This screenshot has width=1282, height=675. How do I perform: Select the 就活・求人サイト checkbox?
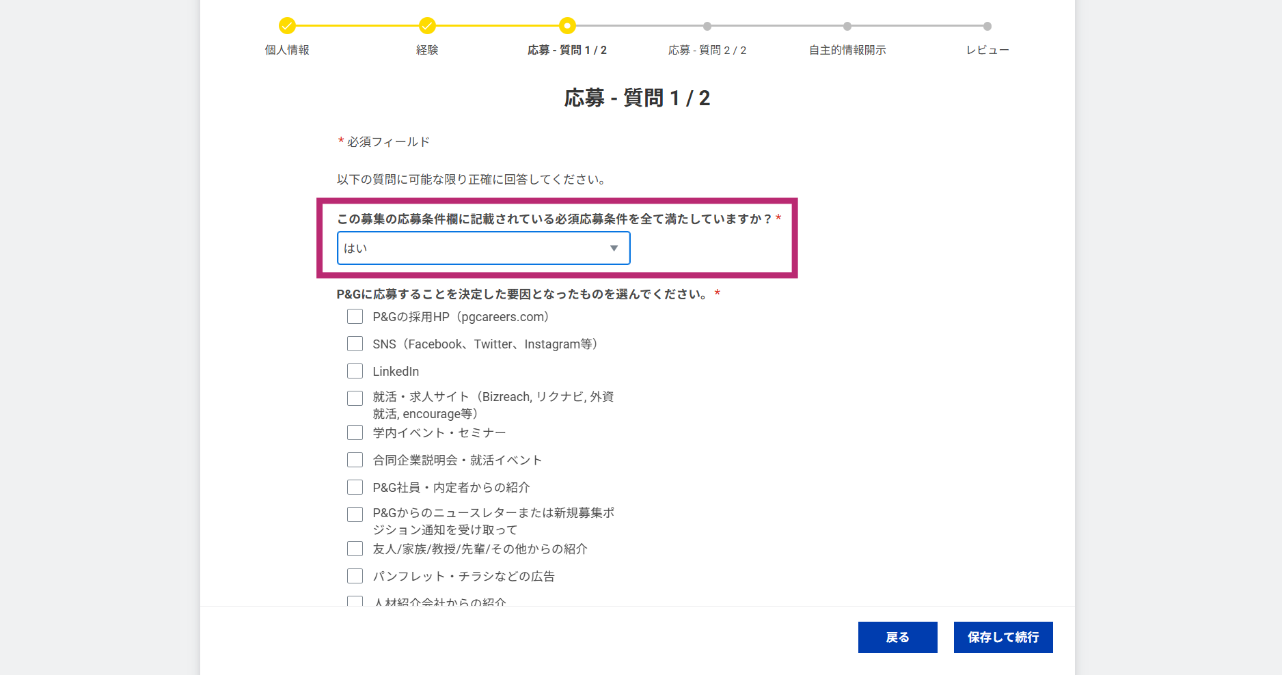pos(355,398)
